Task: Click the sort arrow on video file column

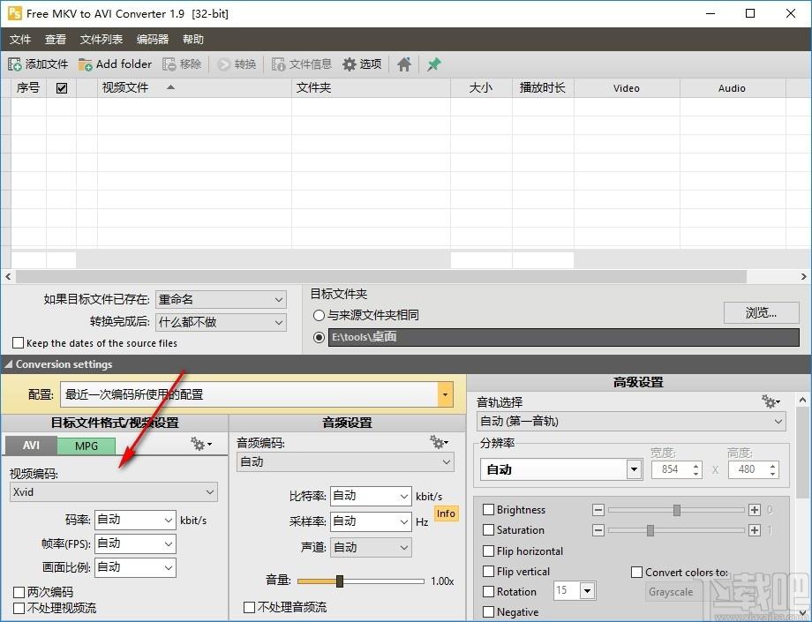Action: (170, 87)
